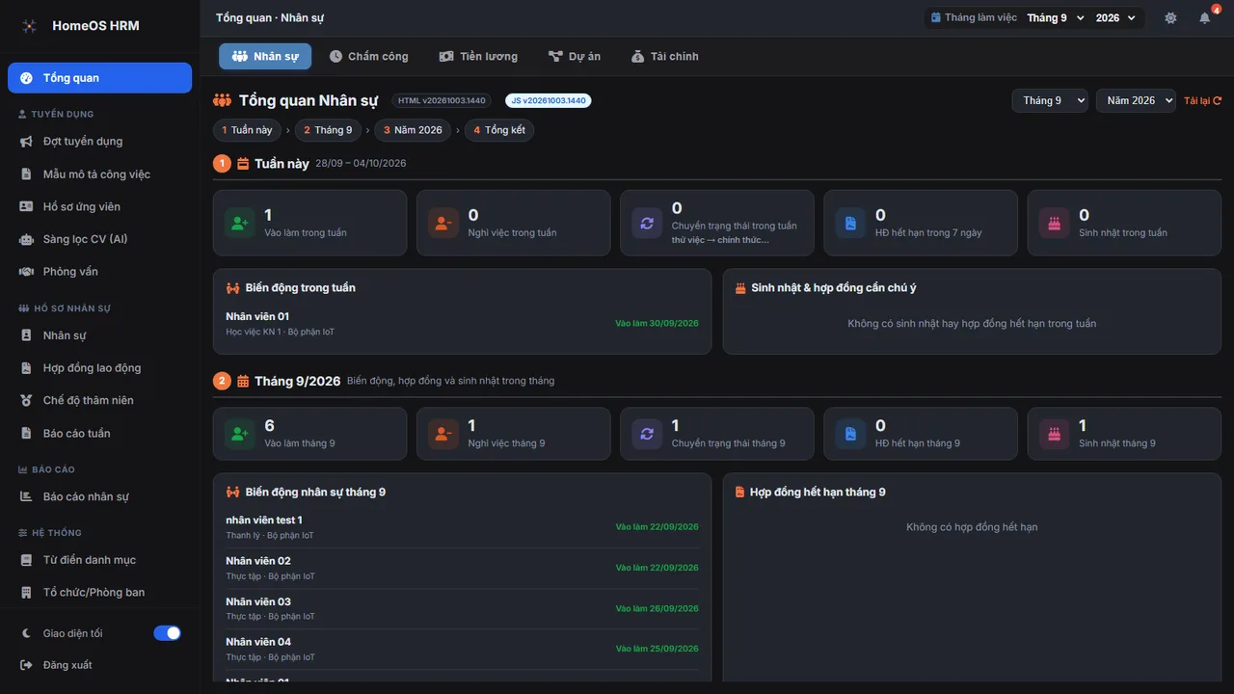The height and width of the screenshot is (694, 1234).
Task: Open Mẫu mô tả công việc in sidebar
Action: coord(99,174)
